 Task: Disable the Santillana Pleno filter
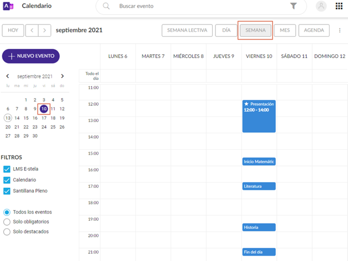(7, 191)
